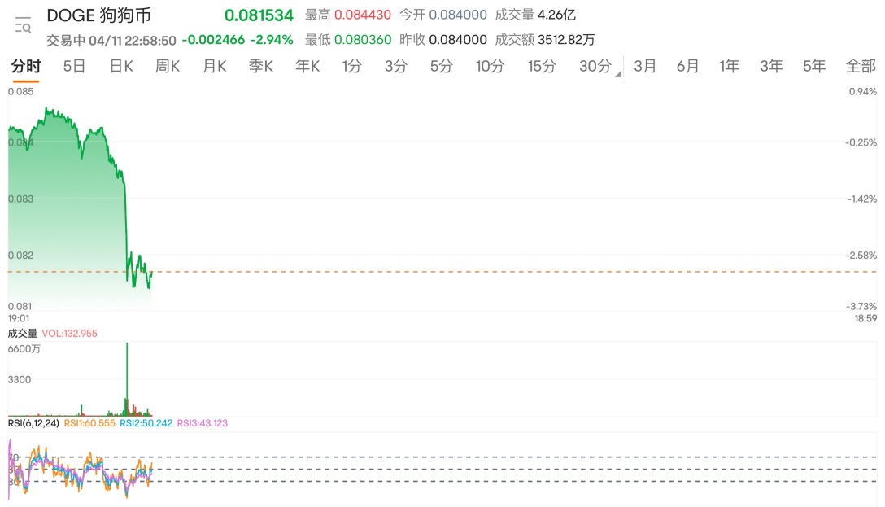The image size is (885, 507).
Task: Click the 0.081 price axis label
Action: point(20,306)
